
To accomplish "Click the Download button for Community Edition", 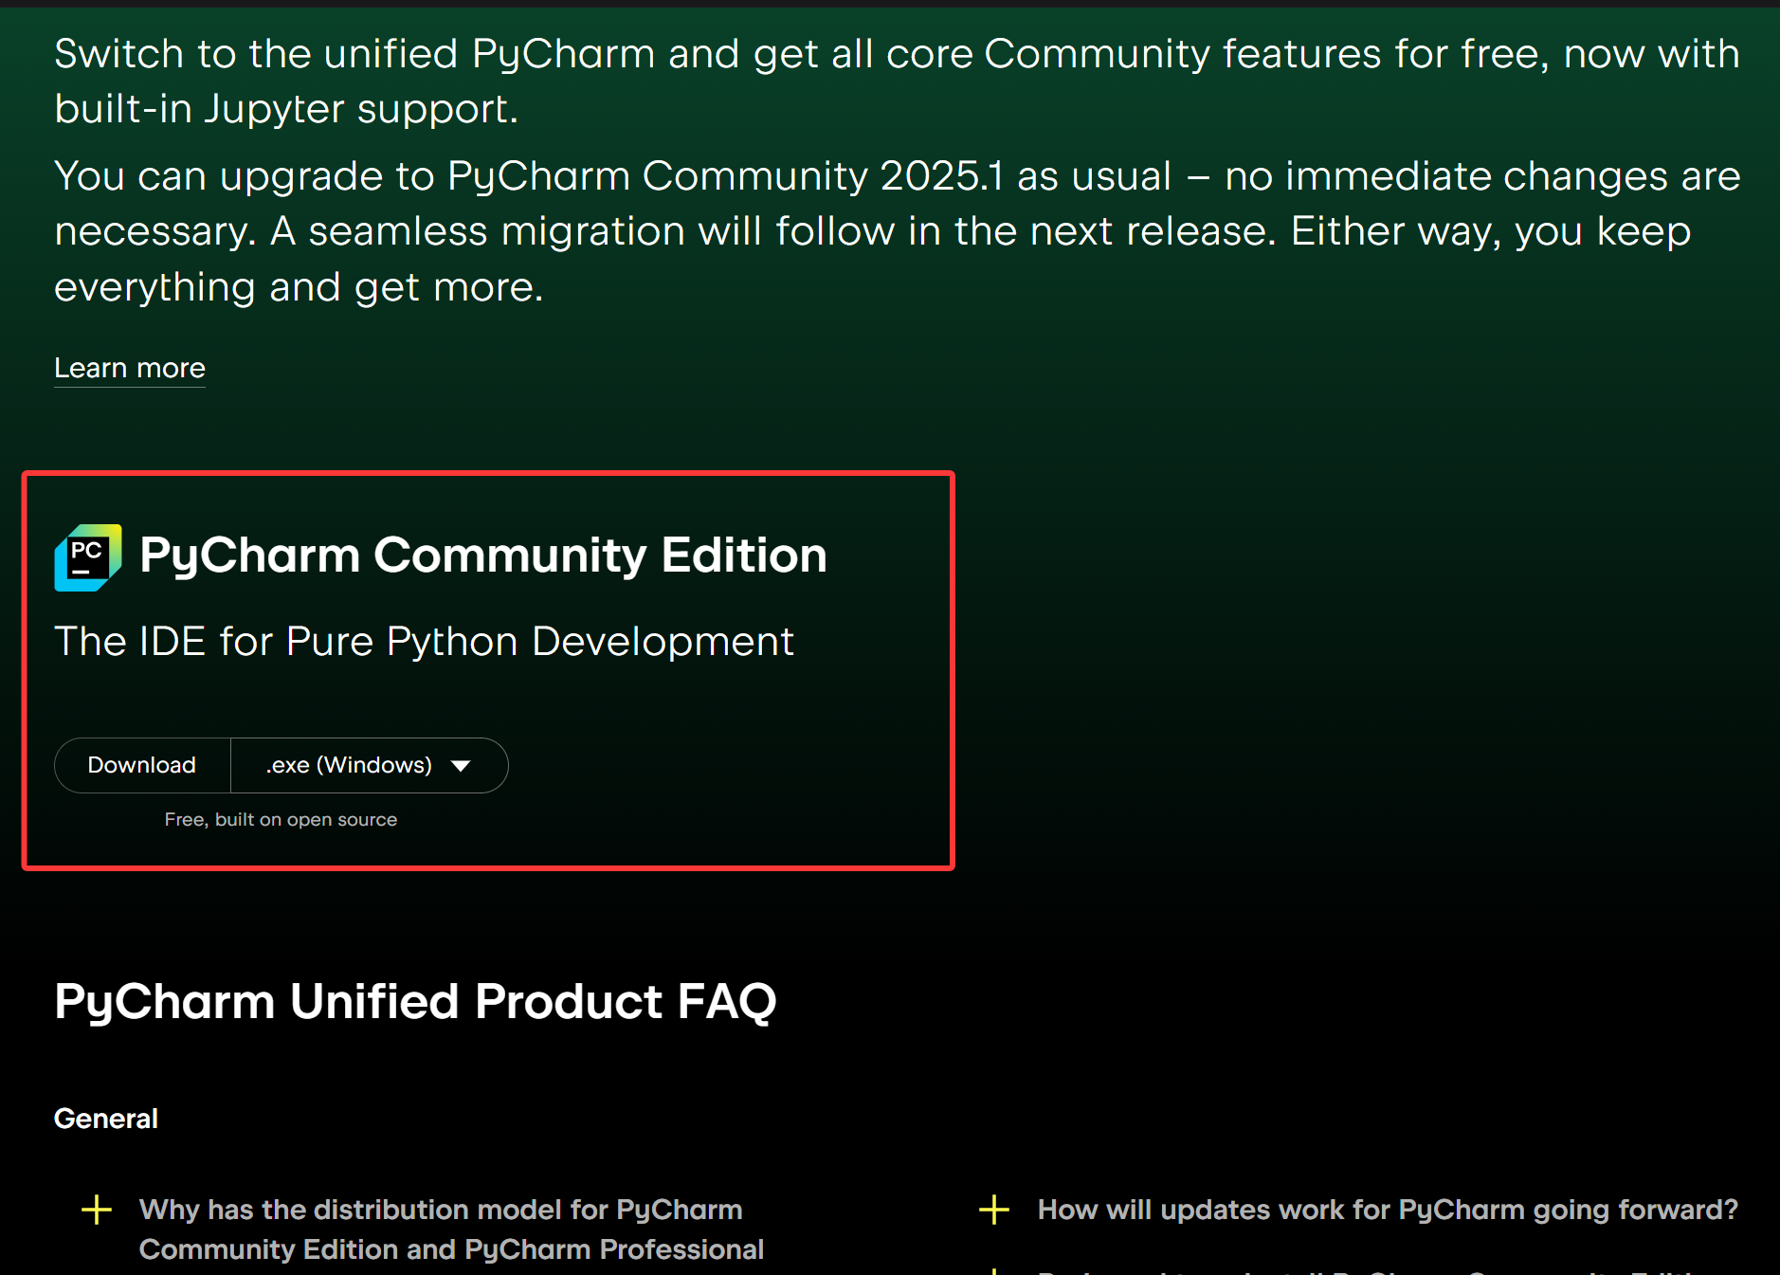I will (142, 765).
